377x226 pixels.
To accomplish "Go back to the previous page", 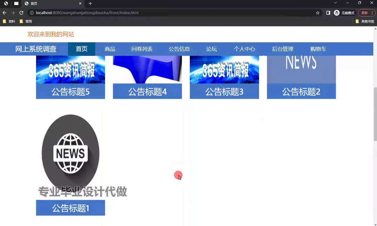I will pos(4,13).
